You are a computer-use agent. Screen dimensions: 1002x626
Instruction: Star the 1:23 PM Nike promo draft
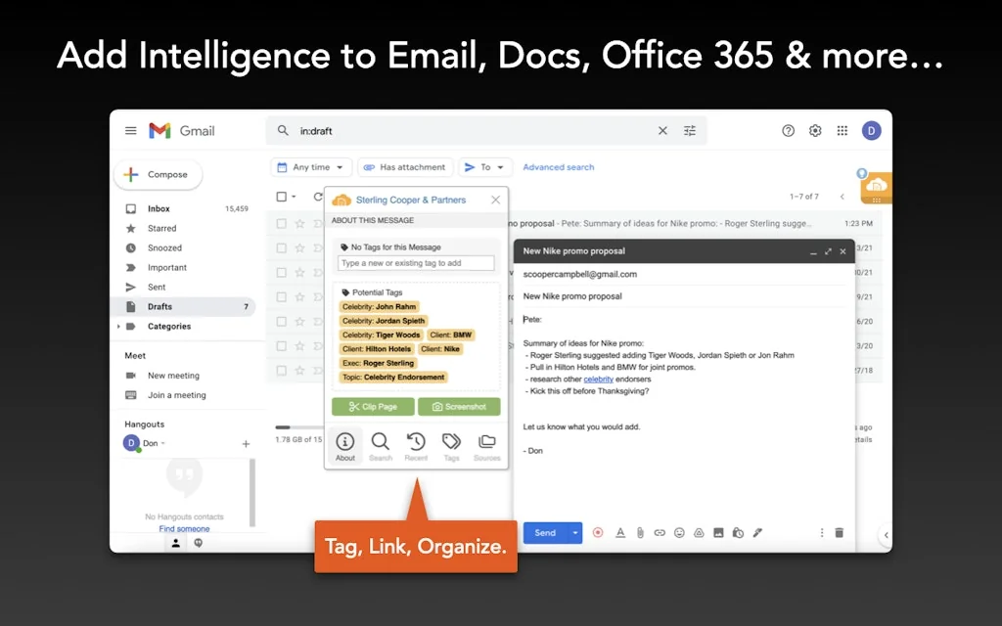(299, 224)
